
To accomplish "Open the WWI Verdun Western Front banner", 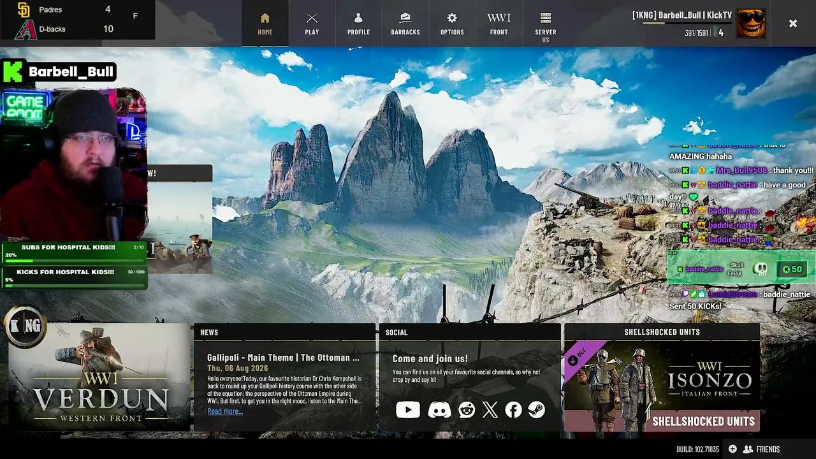I will (99, 378).
